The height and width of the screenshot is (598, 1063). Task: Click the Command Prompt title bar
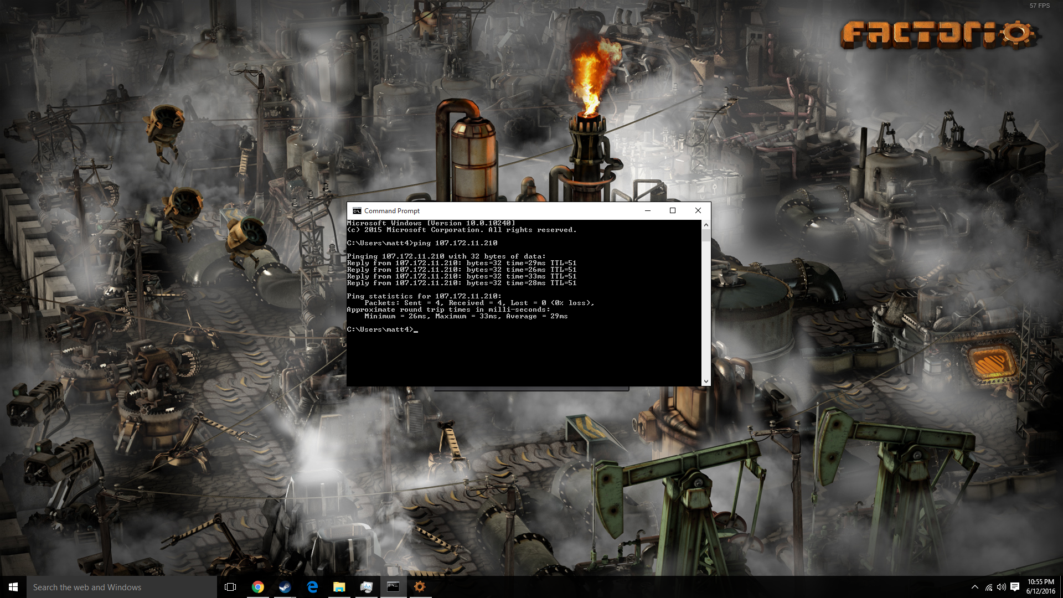(x=498, y=211)
